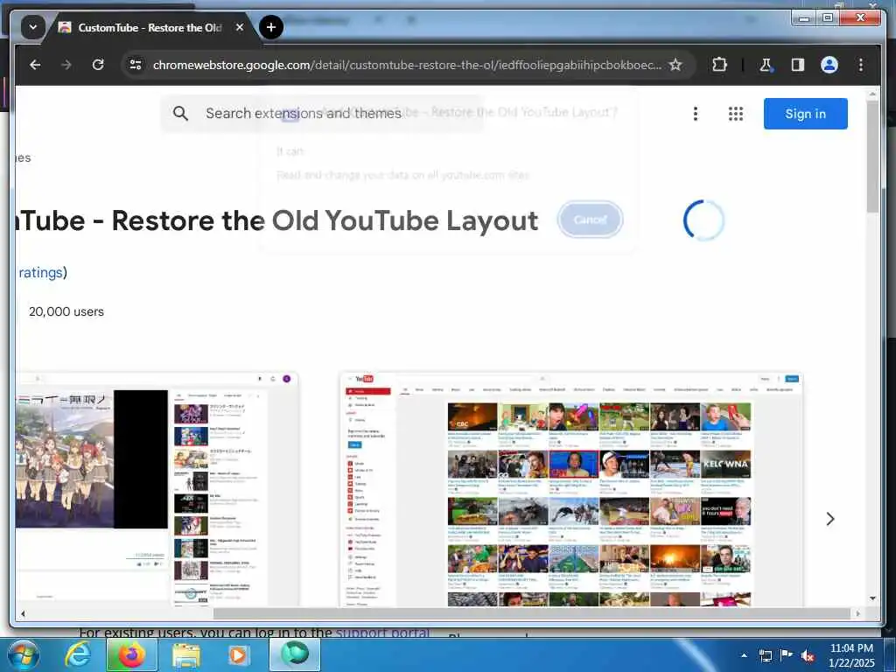The height and width of the screenshot is (672, 896).
Task: Click the vertical scrollbar thumb
Action: (872, 156)
